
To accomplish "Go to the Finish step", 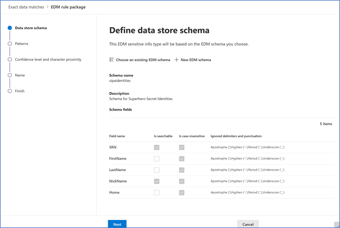I will 20,91.
